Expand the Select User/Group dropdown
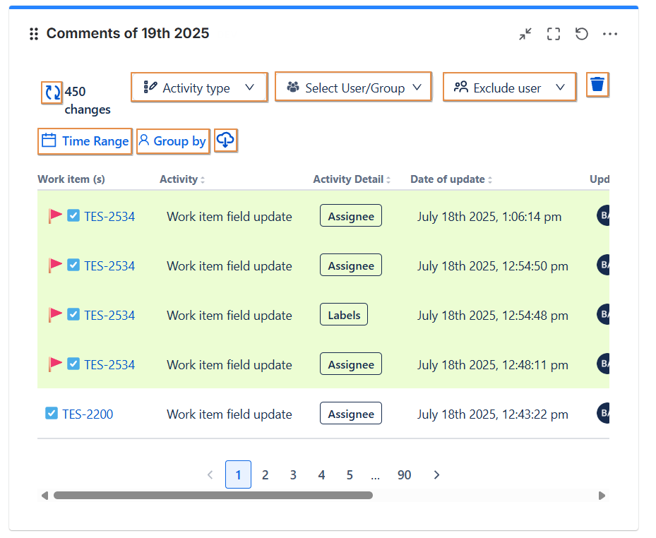Image resolution: width=656 pixels, height=538 pixels. click(353, 88)
